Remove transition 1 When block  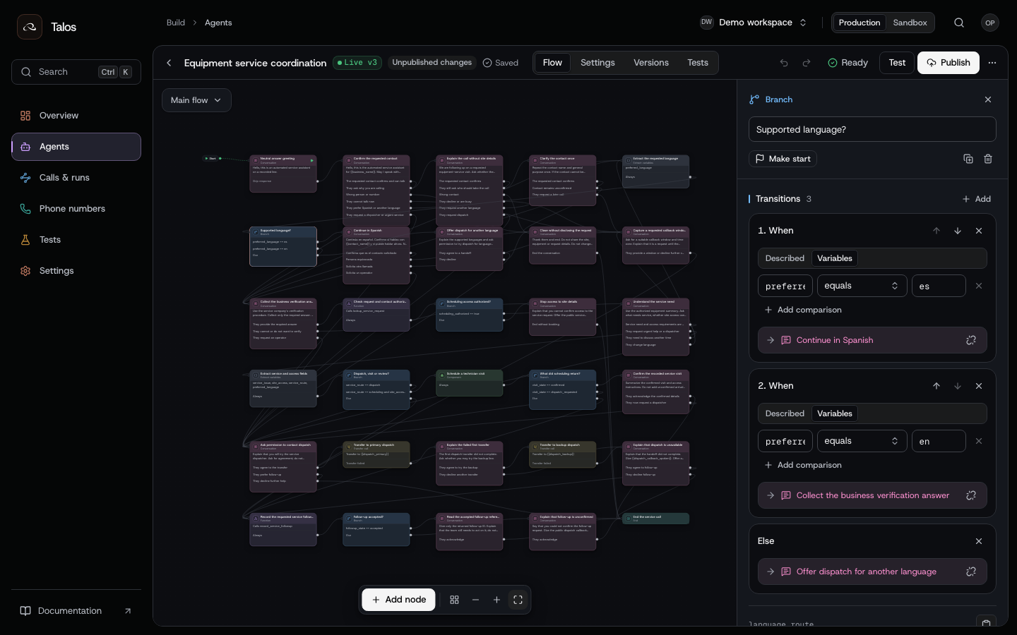click(979, 231)
